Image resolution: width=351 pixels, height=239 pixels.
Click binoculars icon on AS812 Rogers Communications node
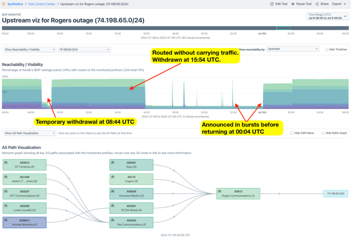click(x=220, y=191)
